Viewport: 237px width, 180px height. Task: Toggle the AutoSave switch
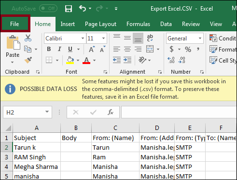(48, 8)
